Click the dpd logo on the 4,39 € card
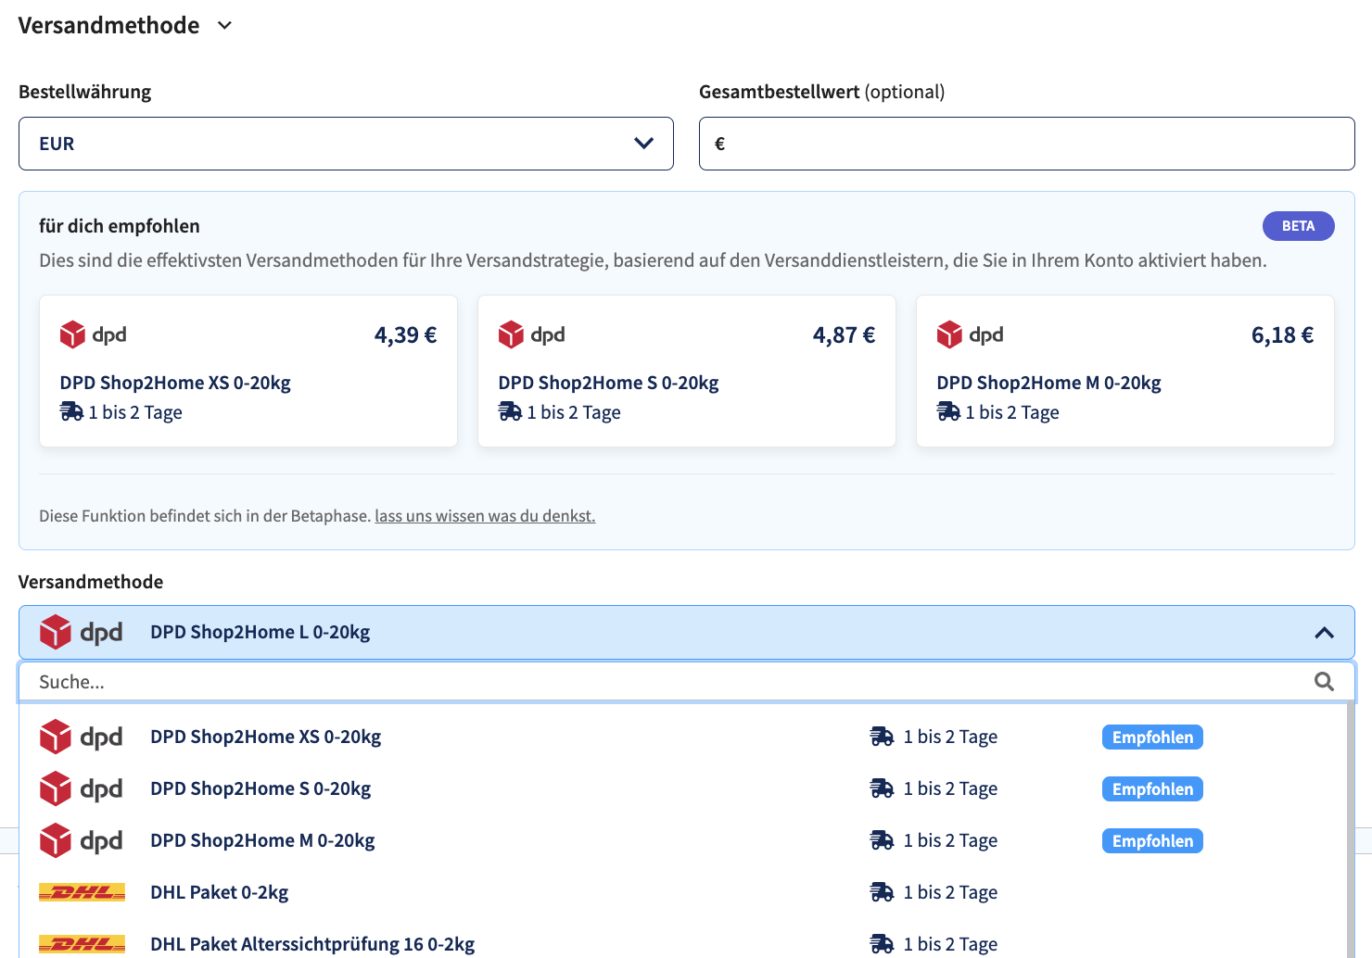Viewport: 1372px width, 958px height. click(93, 334)
